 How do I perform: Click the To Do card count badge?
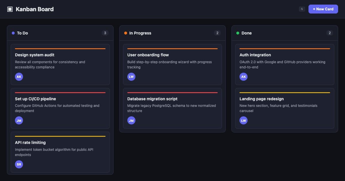click(105, 33)
